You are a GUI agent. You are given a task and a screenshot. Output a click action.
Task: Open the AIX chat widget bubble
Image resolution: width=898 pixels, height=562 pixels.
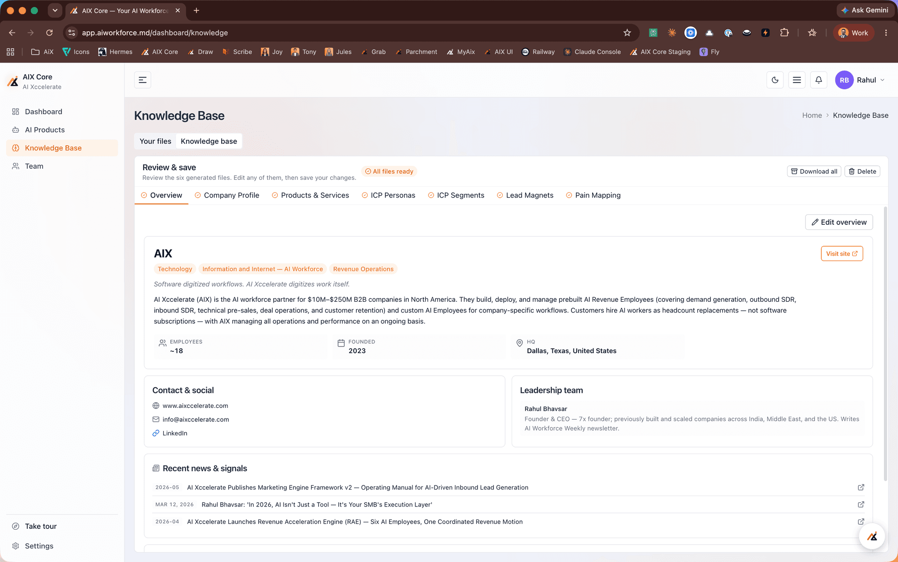click(872, 536)
